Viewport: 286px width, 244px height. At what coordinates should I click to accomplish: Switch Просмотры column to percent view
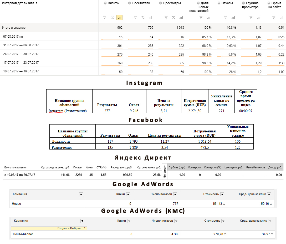[174, 18]
